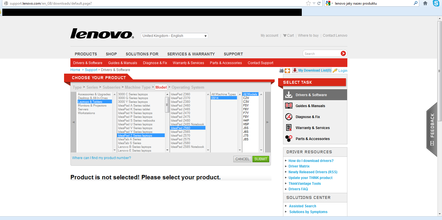Click the right arrow of product selector

(268, 122)
